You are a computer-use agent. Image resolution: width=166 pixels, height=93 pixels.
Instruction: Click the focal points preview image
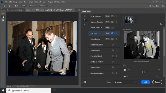pyautogui.click(x=142, y=45)
